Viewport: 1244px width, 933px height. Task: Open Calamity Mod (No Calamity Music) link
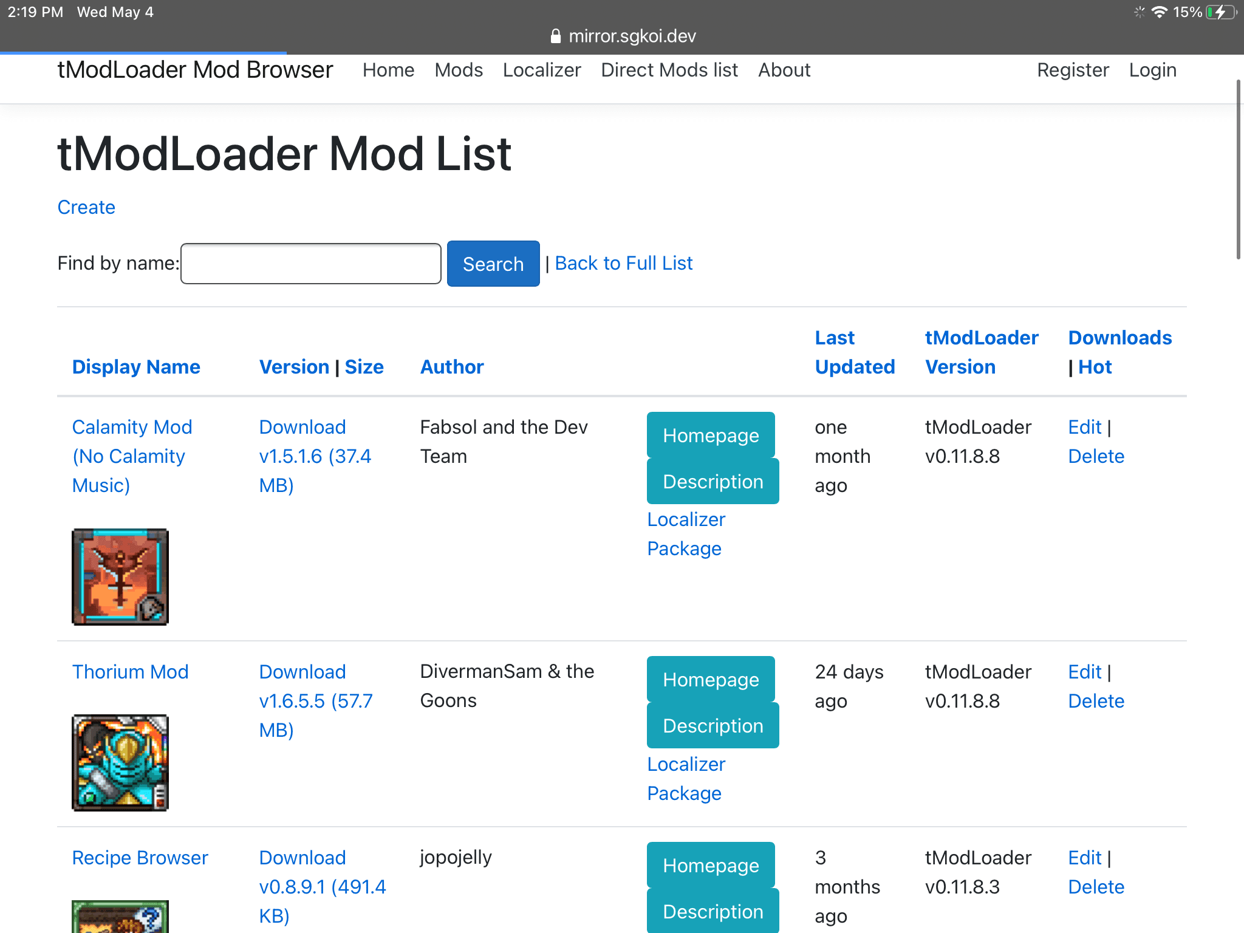132,456
